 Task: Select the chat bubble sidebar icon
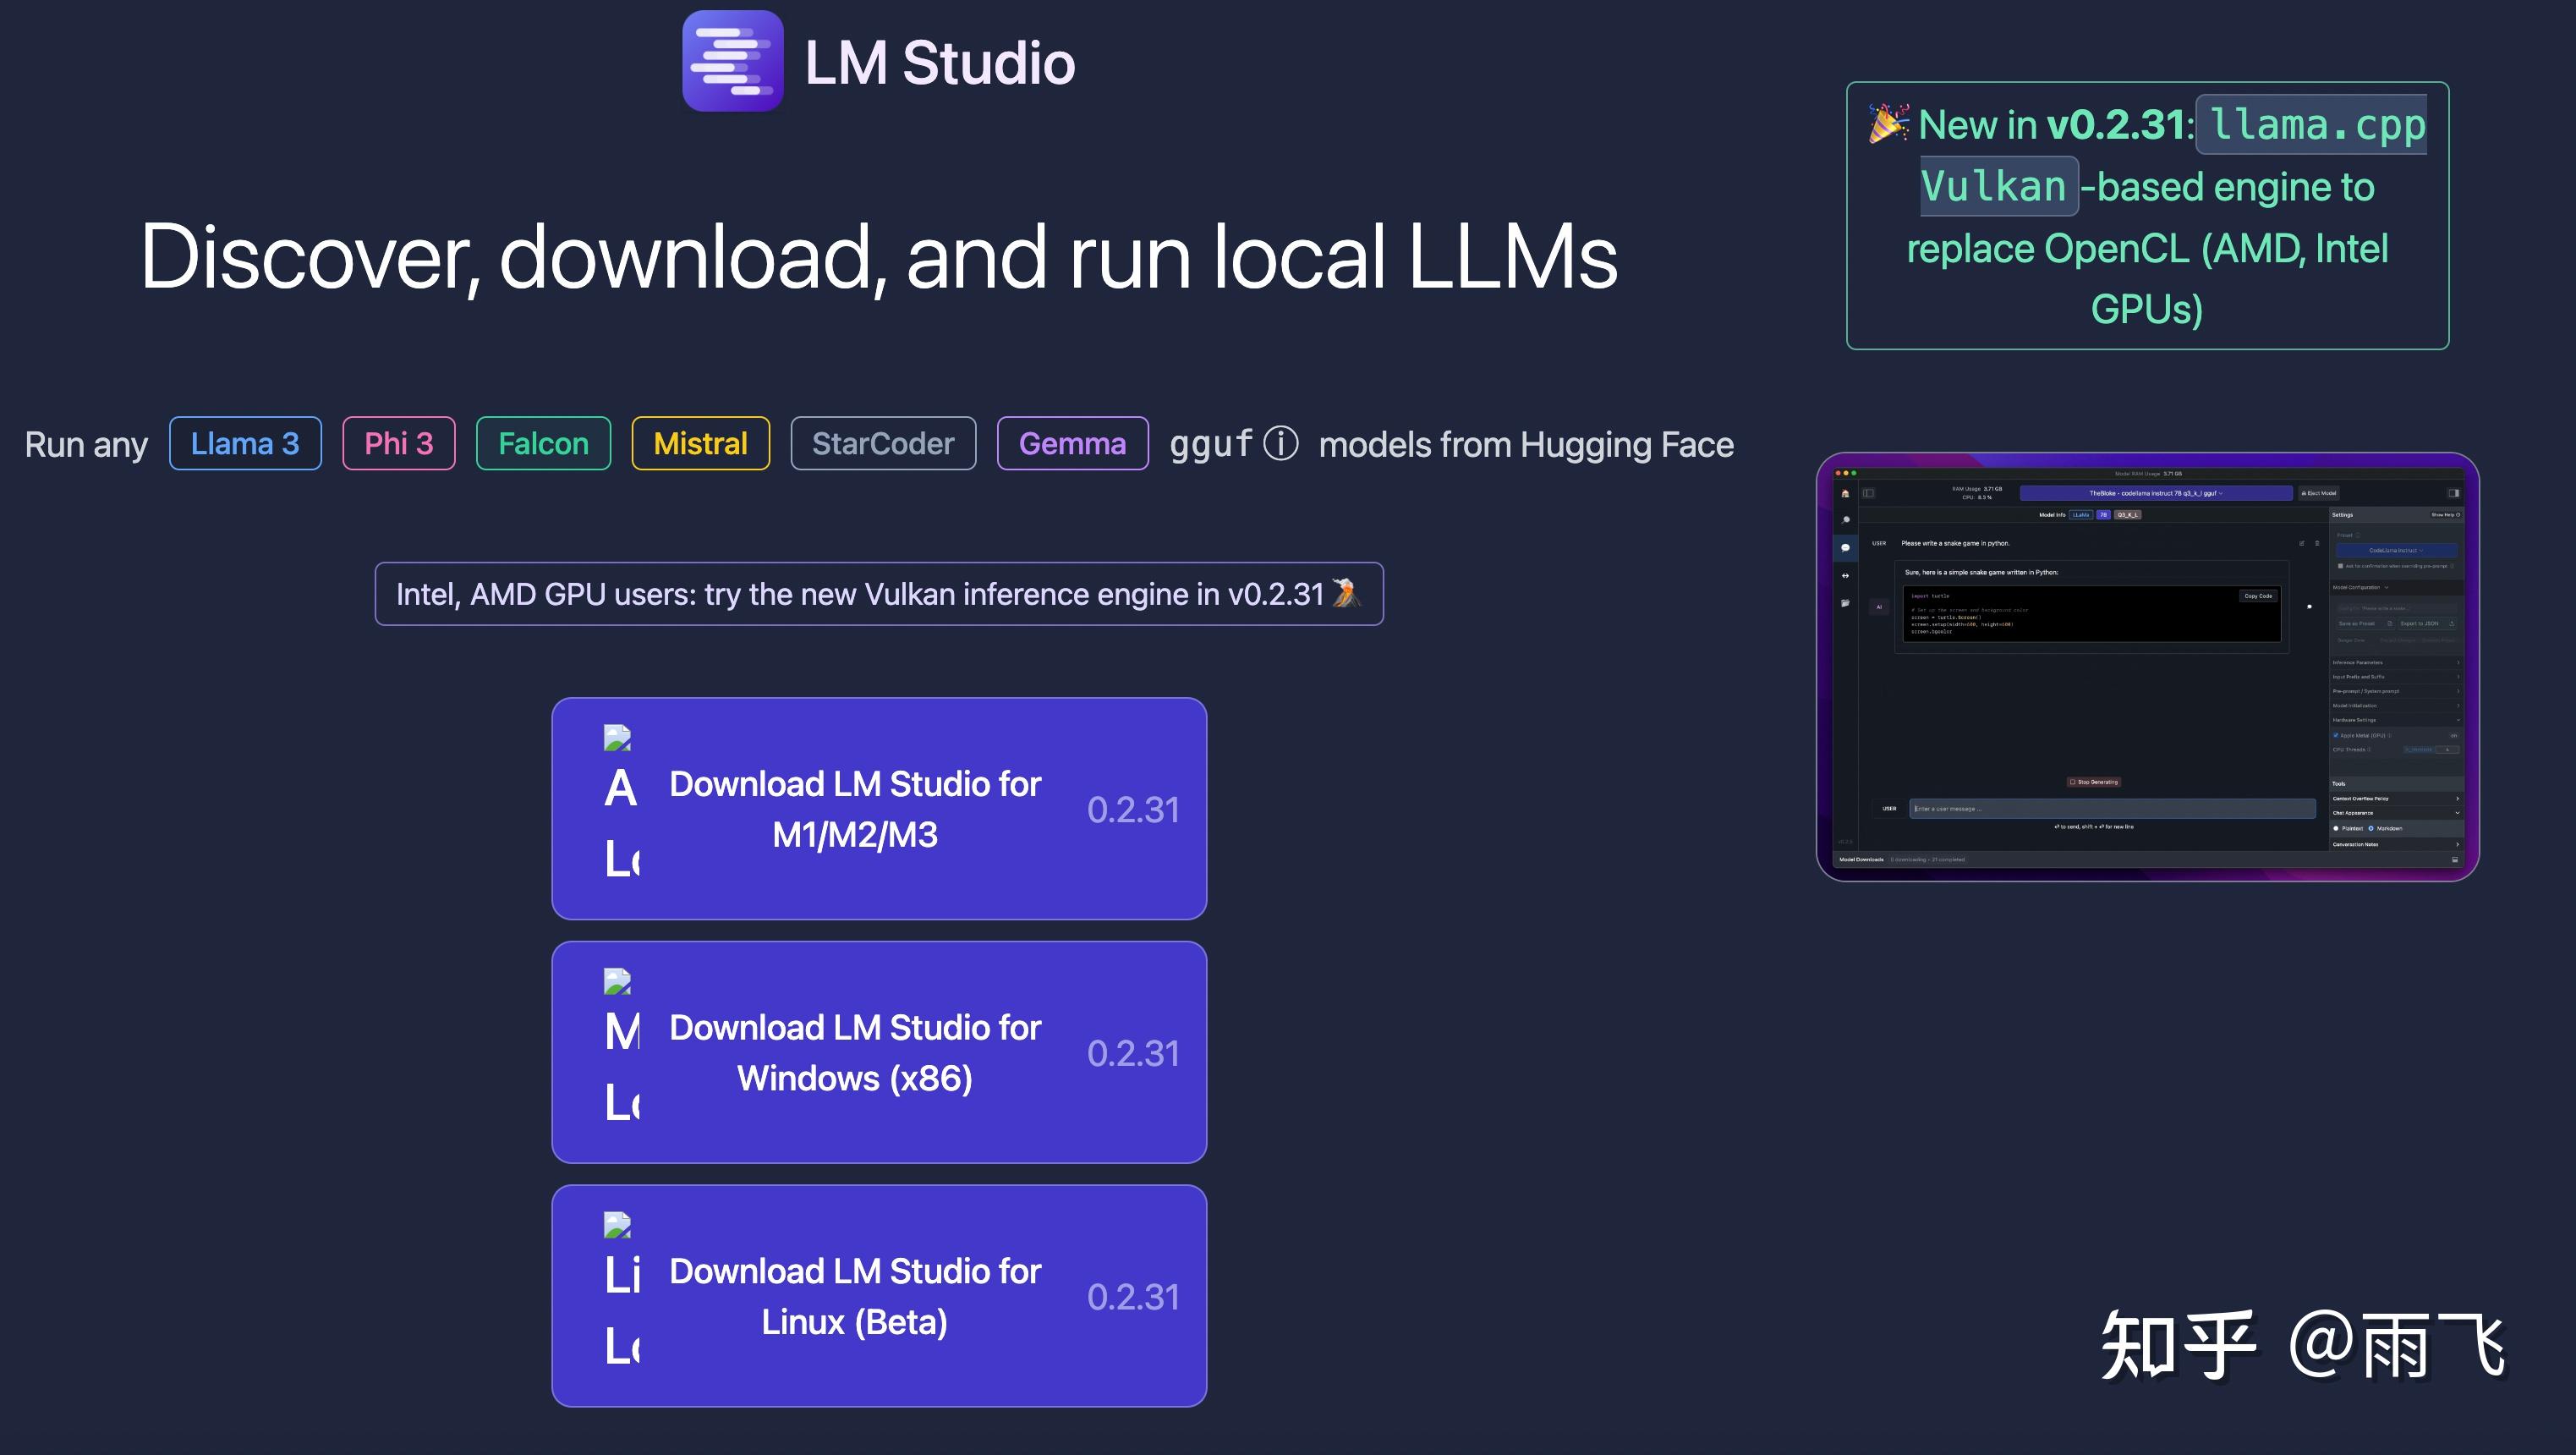1845,548
